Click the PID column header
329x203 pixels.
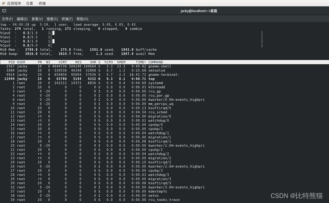tap(11, 62)
